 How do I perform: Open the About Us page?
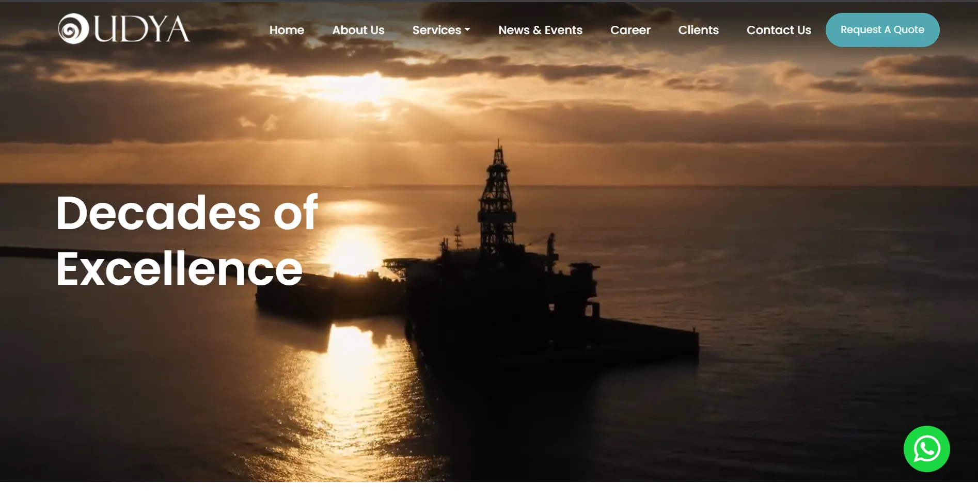pos(358,30)
